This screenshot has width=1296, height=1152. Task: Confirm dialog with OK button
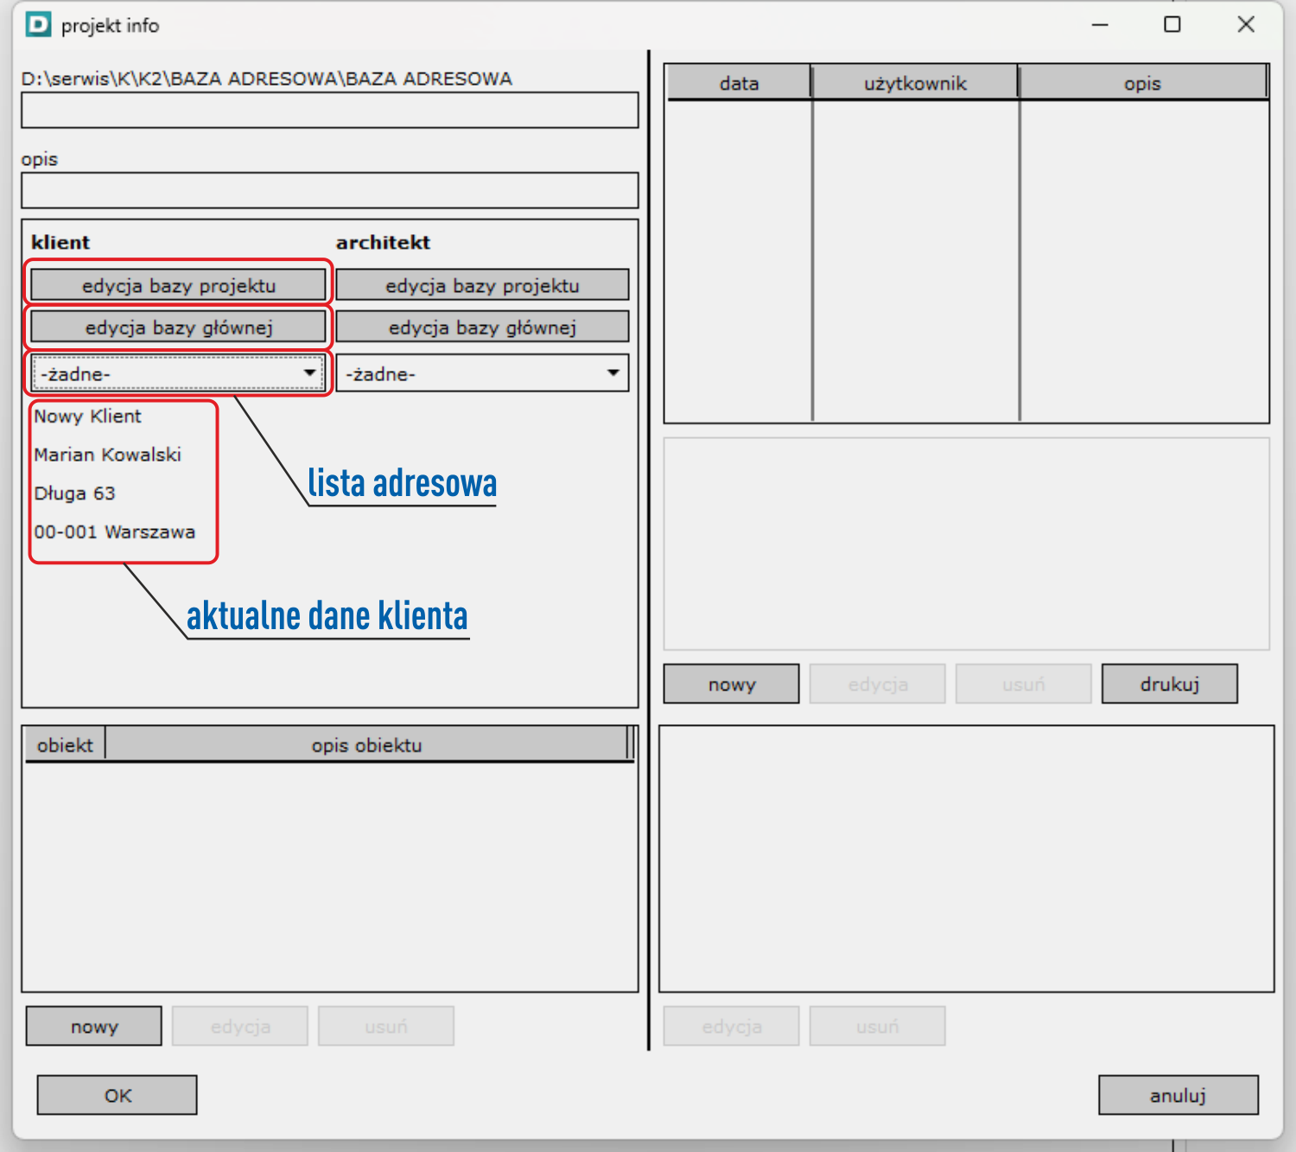pos(118,1096)
